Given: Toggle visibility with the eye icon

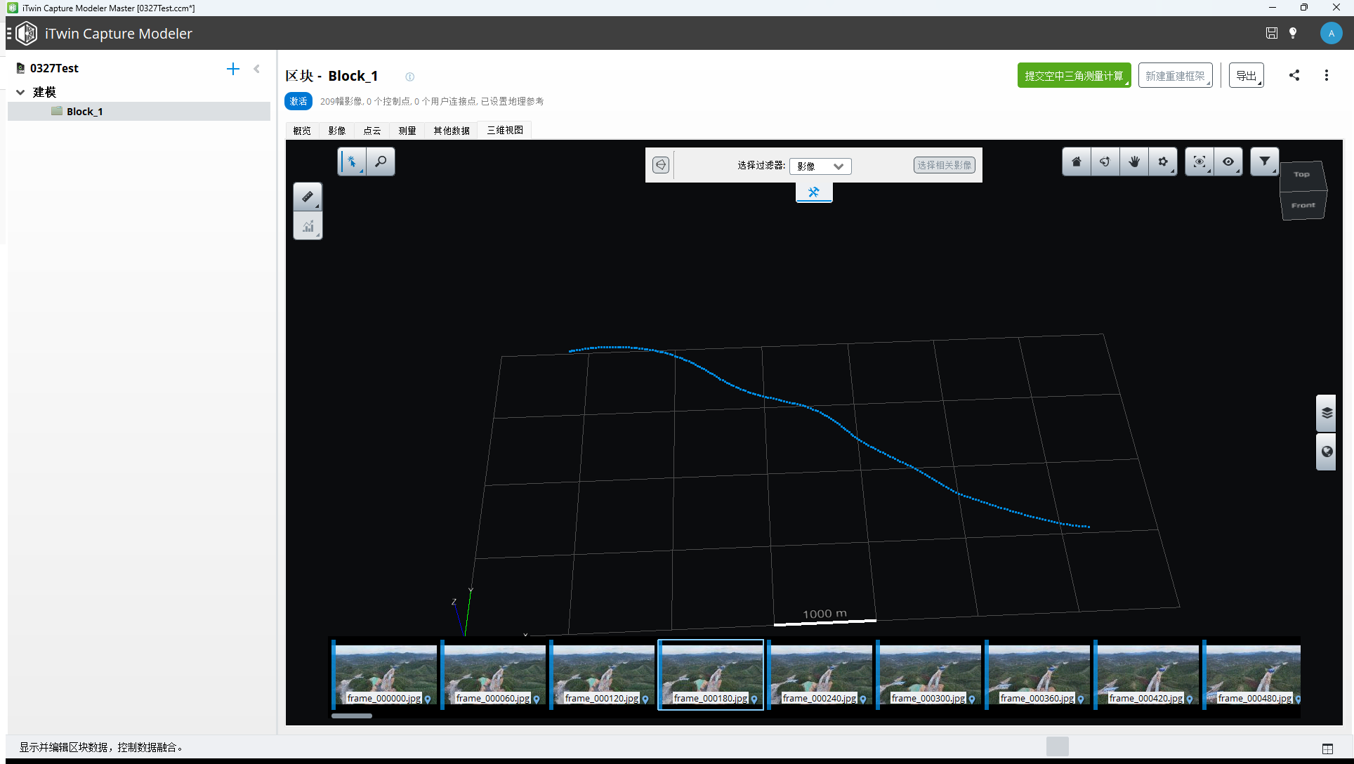Looking at the screenshot, I should click(1228, 162).
